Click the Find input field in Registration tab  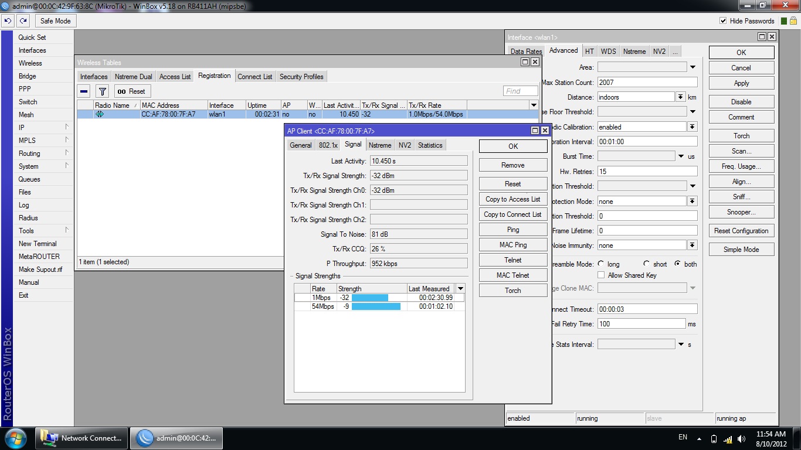pos(520,91)
